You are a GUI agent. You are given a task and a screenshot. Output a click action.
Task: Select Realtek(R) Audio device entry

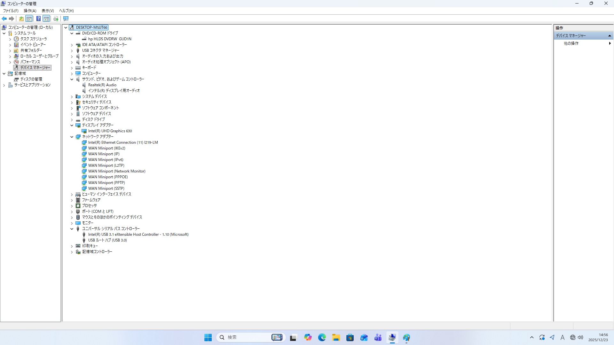click(x=102, y=85)
